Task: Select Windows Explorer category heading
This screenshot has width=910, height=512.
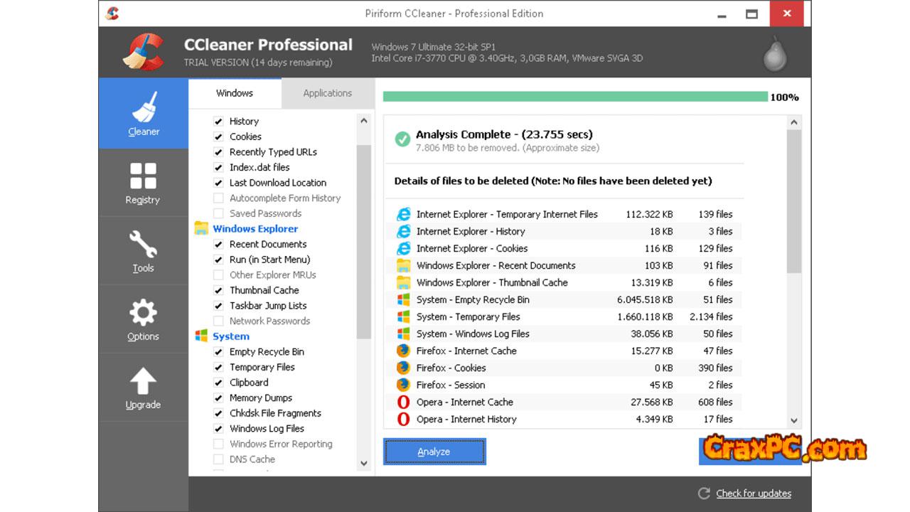Action: 255,229
